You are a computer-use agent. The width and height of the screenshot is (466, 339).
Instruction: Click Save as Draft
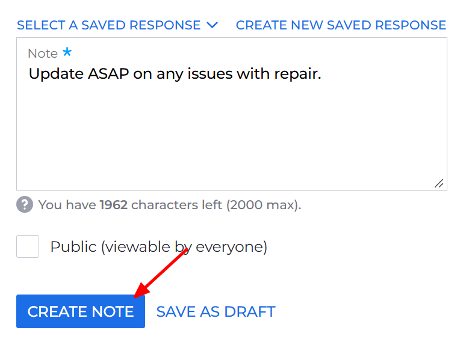click(x=216, y=312)
